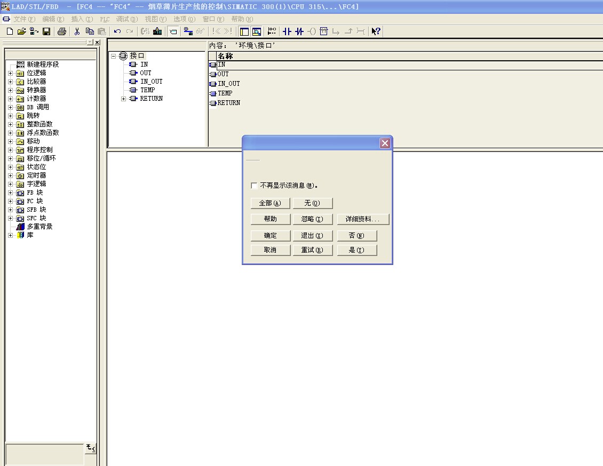The height and width of the screenshot is (466, 603).
Task: Open the 编辑(E) menu
Action: pyautogui.click(x=53, y=19)
